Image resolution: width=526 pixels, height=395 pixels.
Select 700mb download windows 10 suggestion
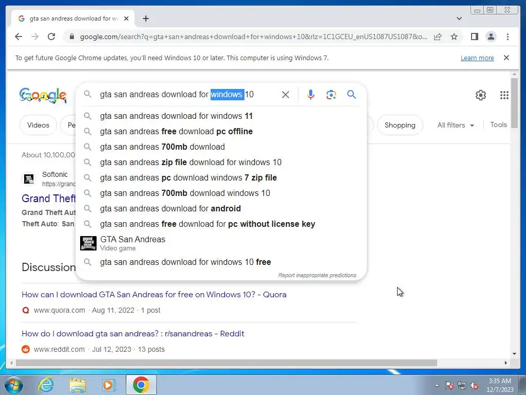(x=221, y=193)
